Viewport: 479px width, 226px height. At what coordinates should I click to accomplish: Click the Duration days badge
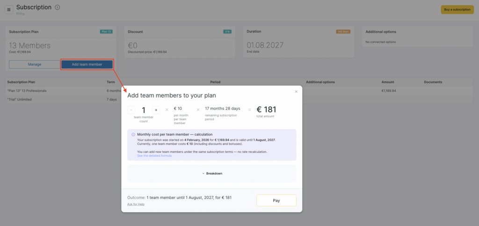343,32
